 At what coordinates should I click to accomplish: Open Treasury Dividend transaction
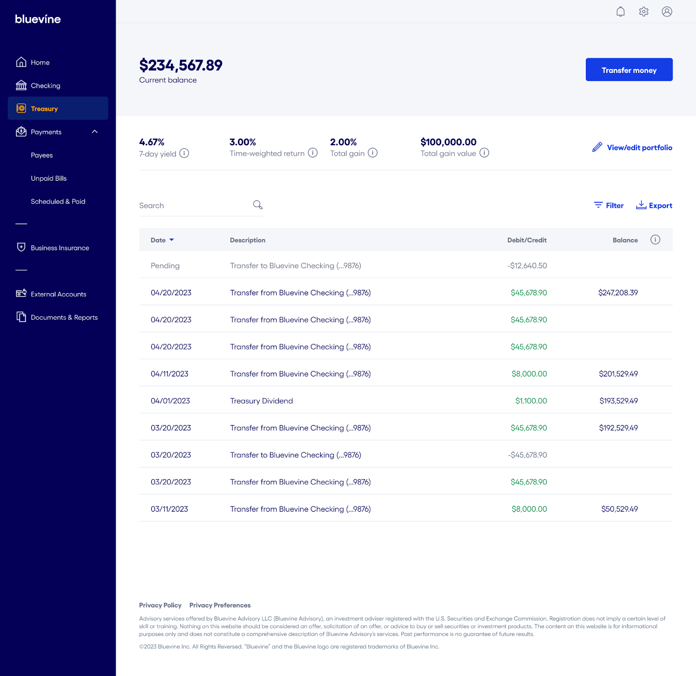tap(406, 401)
